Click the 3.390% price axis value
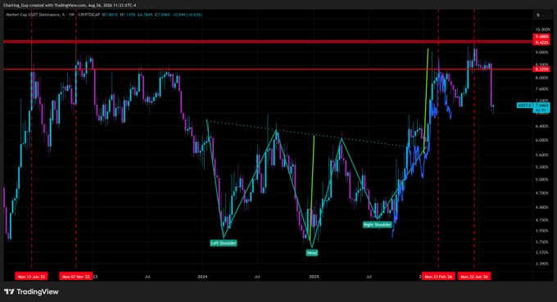 coord(542,264)
